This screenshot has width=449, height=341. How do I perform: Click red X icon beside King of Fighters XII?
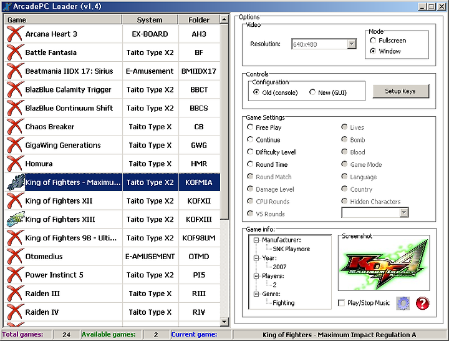pyautogui.click(x=15, y=200)
